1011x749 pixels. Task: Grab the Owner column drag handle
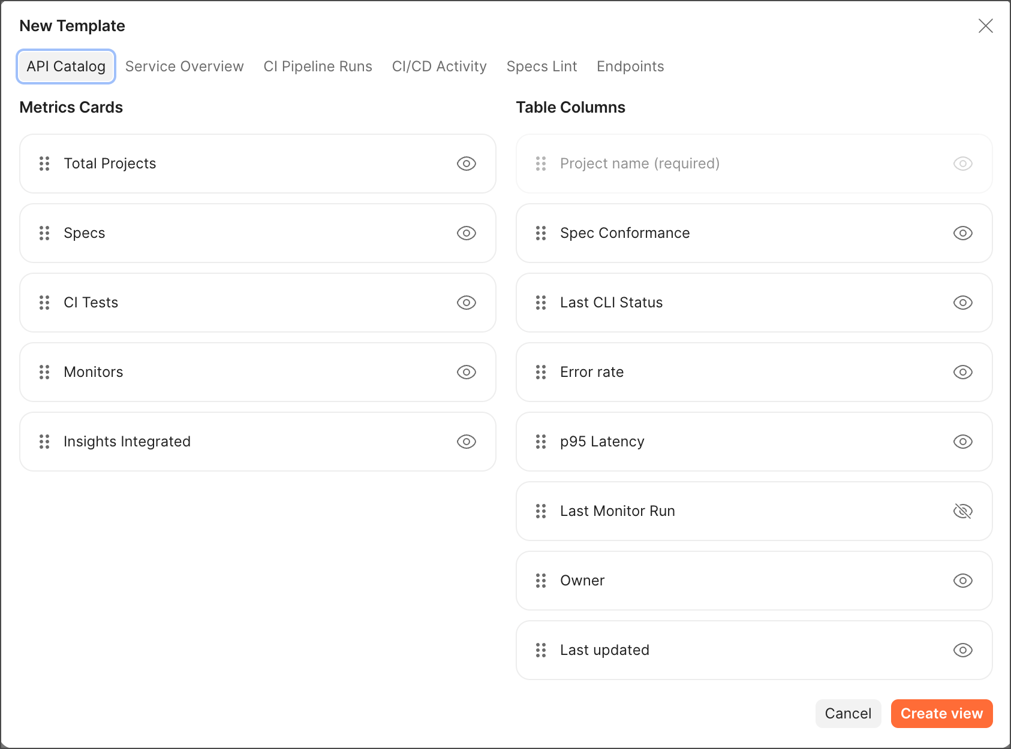541,581
